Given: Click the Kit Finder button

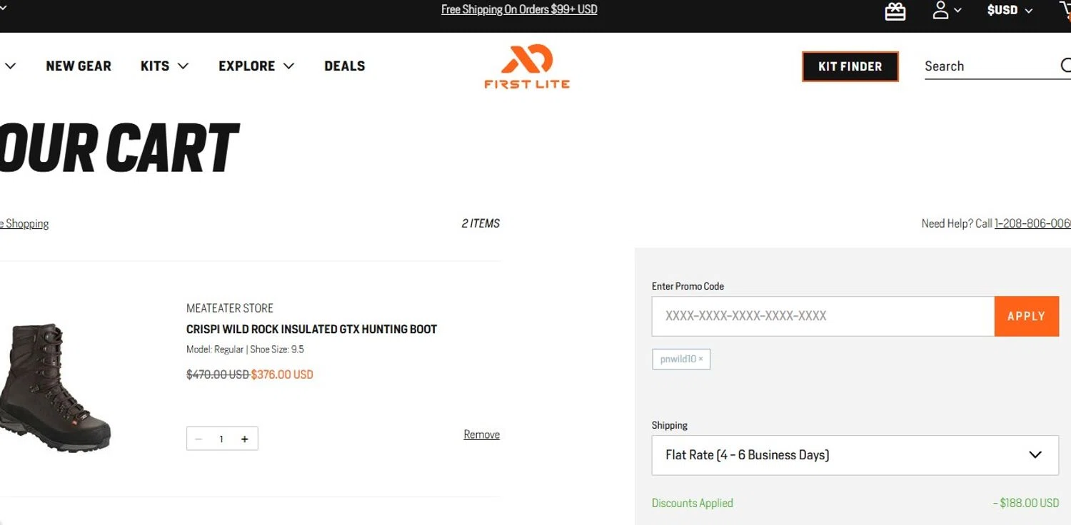Looking at the screenshot, I should click(x=850, y=66).
